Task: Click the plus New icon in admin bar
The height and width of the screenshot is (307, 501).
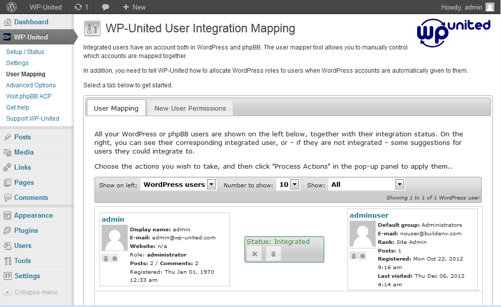Action: tap(126, 7)
